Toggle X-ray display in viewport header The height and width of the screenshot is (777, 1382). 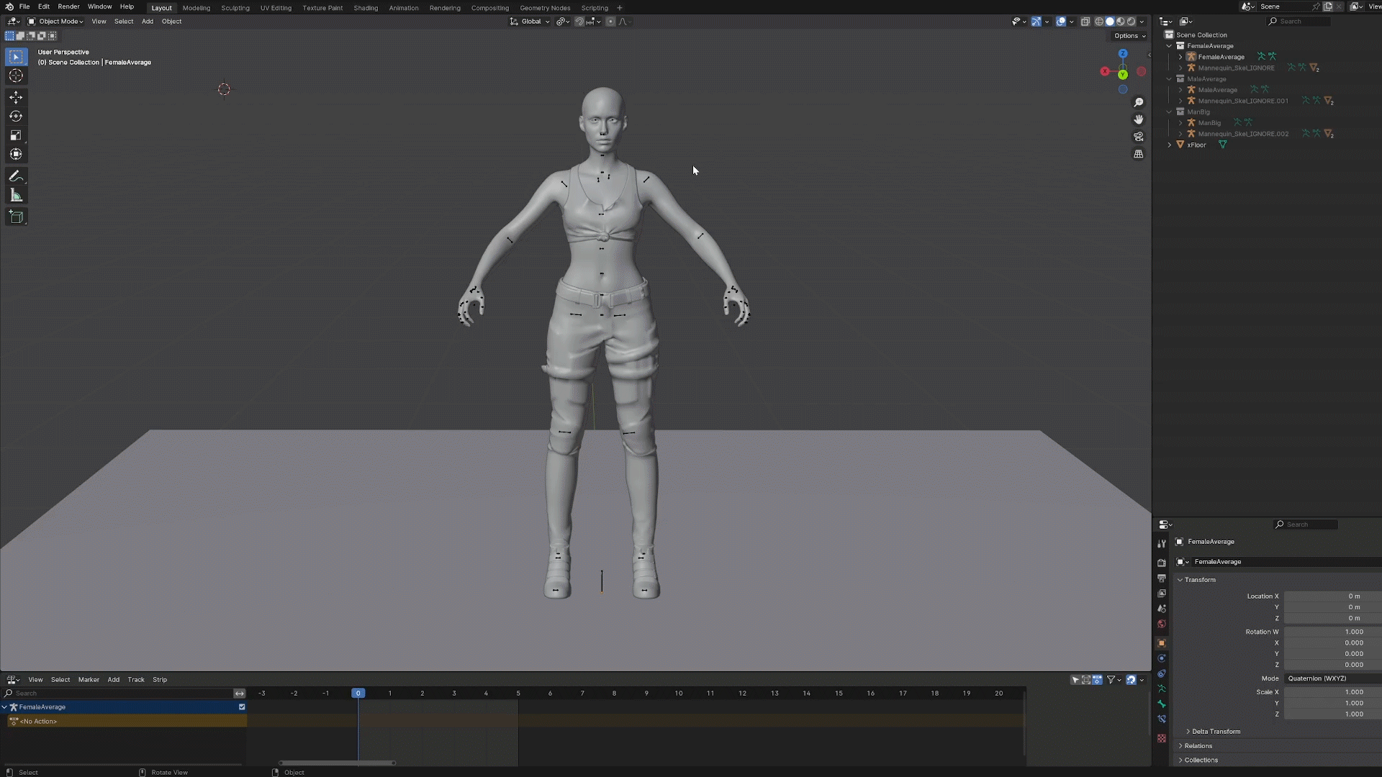pyautogui.click(x=1085, y=22)
